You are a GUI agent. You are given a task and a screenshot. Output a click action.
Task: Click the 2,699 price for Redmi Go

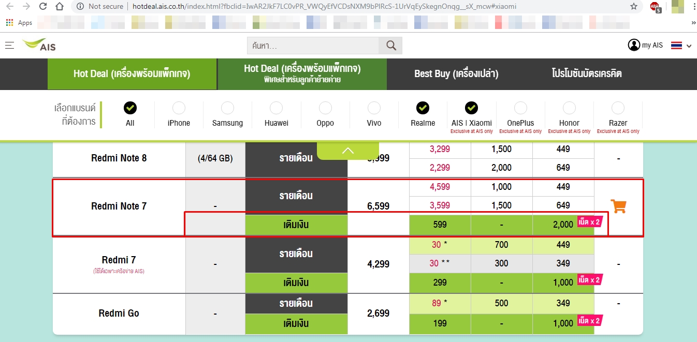pos(378,313)
